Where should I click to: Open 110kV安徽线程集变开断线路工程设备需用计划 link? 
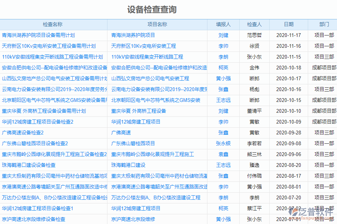52,57
